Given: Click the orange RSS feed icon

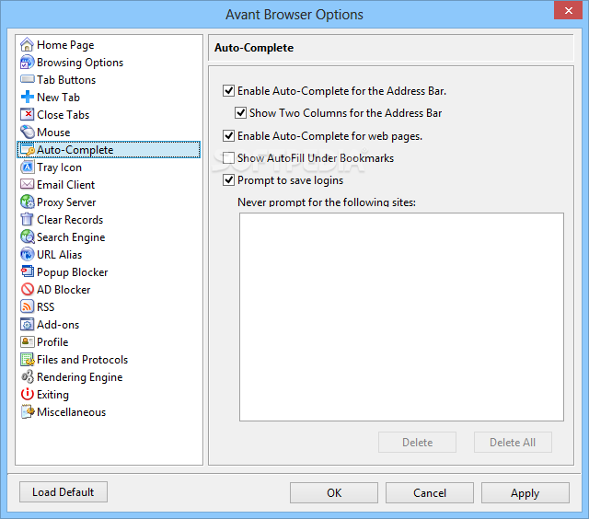Looking at the screenshot, I should (x=27, y=306).
